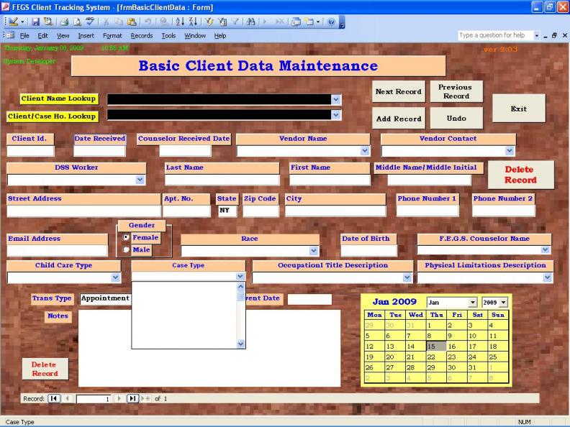Click the Case Type list scrollbar thumb
Screen dimensions: 570x427
(x=240, y=295)
